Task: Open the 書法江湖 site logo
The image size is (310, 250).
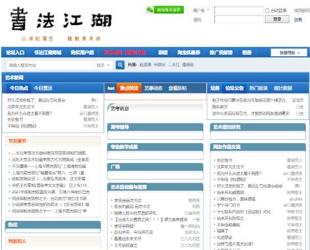Action: (x=61, y=19)
